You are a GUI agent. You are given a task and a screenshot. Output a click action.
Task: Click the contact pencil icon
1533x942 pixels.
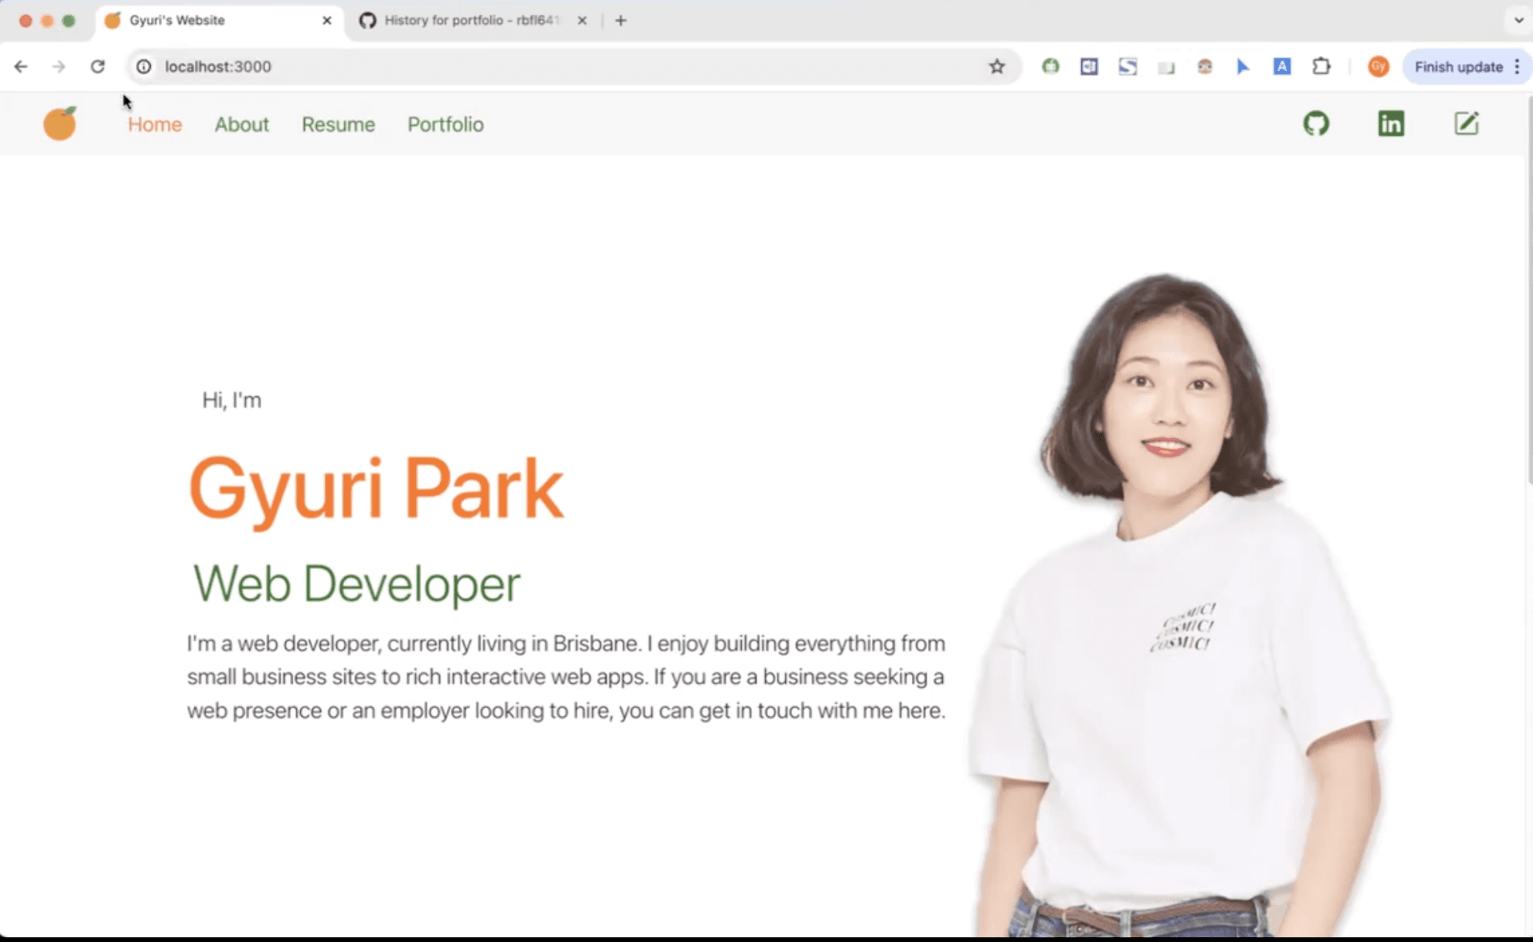pyautogui.click(x=1467, y=123)
